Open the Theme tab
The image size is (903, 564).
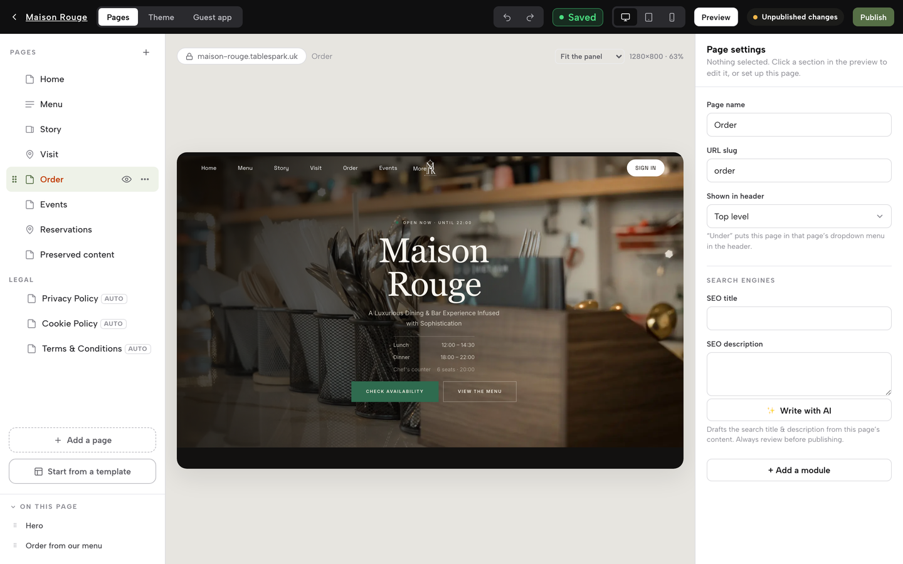tap(161, 17)
